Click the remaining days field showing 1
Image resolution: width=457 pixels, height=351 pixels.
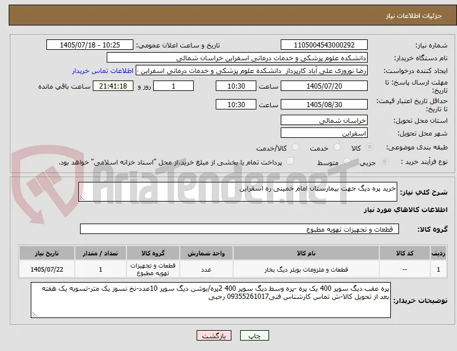click(x=173, y=86)
